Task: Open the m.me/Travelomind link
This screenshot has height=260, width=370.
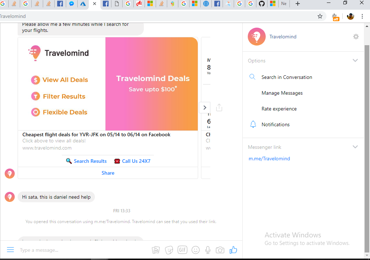Action: click(269, 158)
